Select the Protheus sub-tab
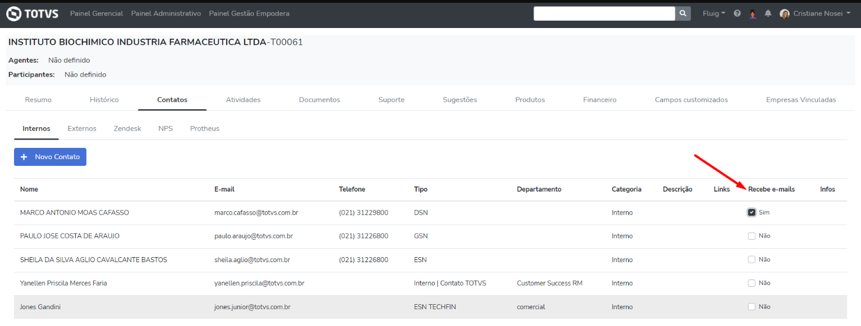861x326 pixels. tap(205, 129)
